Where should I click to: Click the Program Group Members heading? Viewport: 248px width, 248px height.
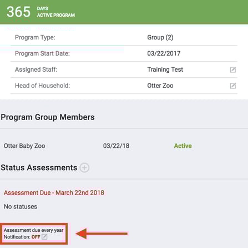[x=48, y=117]
